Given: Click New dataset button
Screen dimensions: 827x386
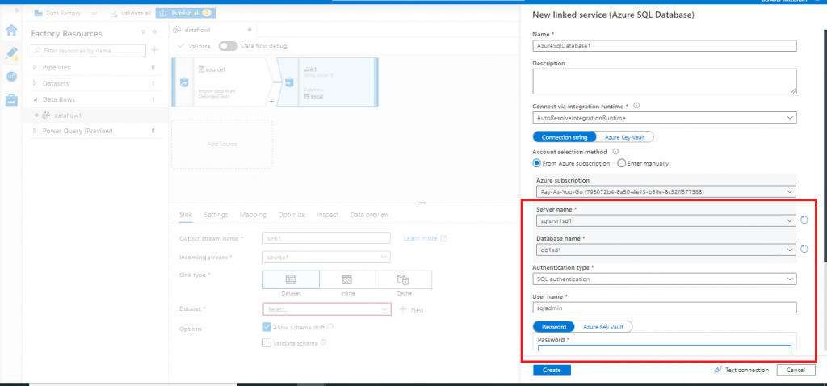Looking at the screenshot, I should [x=411, y=310].
